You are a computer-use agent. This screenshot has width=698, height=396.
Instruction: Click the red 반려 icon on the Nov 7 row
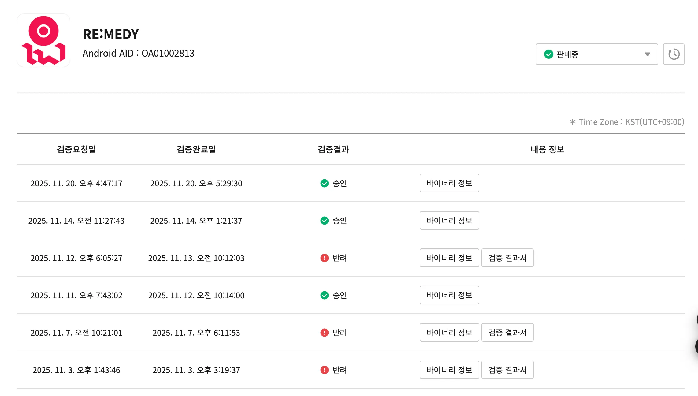coord(324,333)
